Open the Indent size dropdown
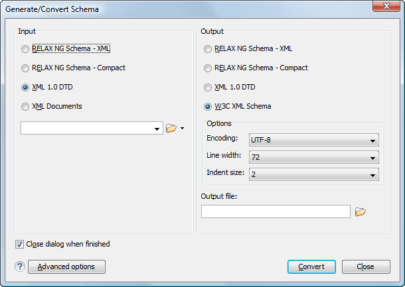This screenshot has width=405, height=287. click(x=314, y=174)
